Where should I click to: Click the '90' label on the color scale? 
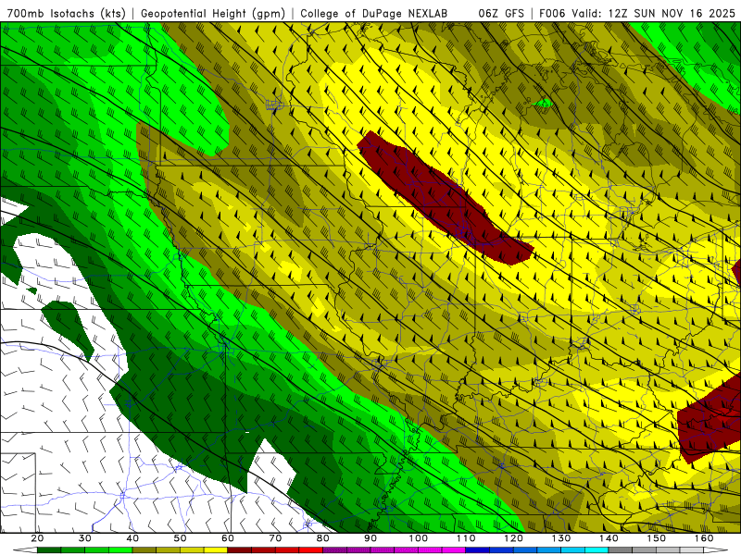click(370, 538)
